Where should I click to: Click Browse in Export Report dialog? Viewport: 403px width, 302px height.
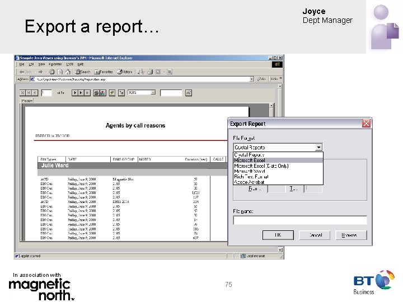[x=351, y=235]
